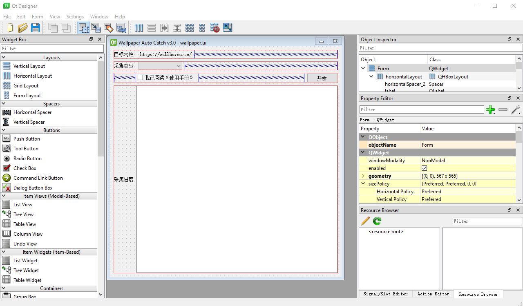
Task: Toggle the enabled property checkbox
Action: click(425, 168)
